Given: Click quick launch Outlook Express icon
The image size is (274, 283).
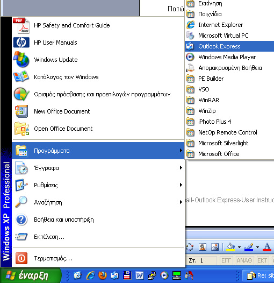Looking at the screenshot, I should point(114,275).
